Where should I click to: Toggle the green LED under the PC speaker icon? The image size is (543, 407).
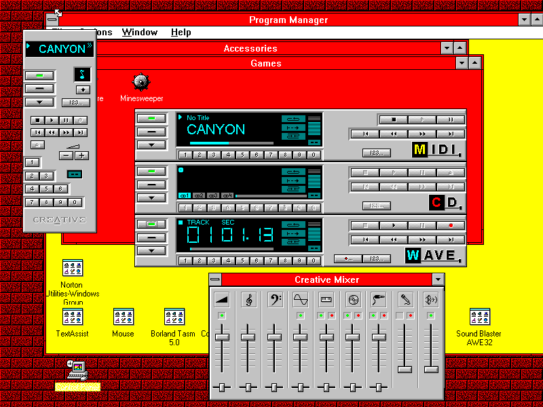431,315
